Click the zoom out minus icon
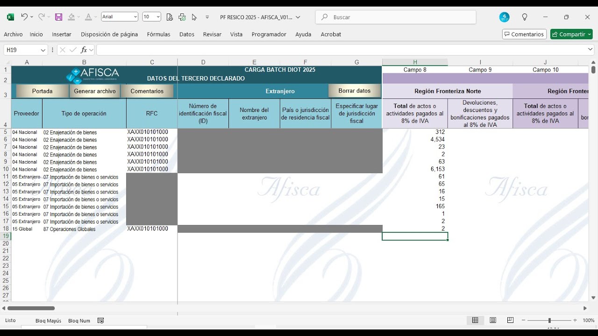Image resolution: width=598 pixels, height=336 pixels. click(x=524, y=320)
